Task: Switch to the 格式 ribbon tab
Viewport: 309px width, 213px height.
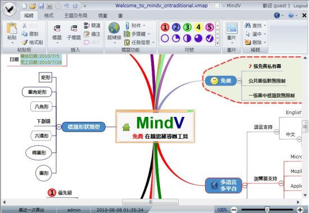Action: tap(49, 15)
